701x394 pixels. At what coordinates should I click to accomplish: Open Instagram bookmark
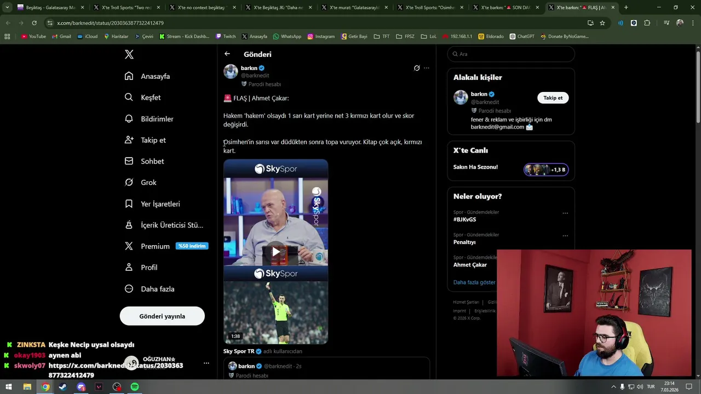tap(321, 37)
